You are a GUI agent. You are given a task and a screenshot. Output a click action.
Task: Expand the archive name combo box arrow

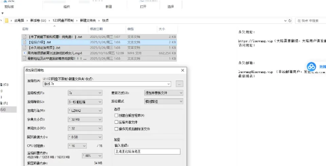(x=169, y=84)
